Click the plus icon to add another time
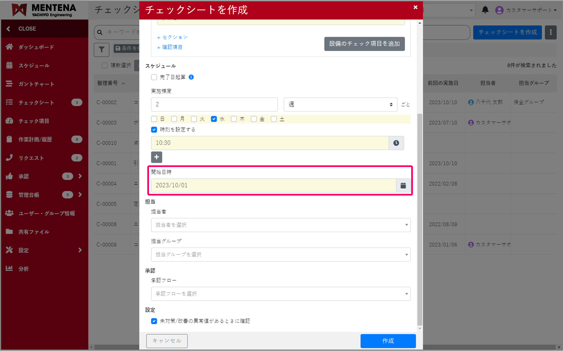Image resolution: width=563 pixels, height=351 pixels. click(156, 157)
